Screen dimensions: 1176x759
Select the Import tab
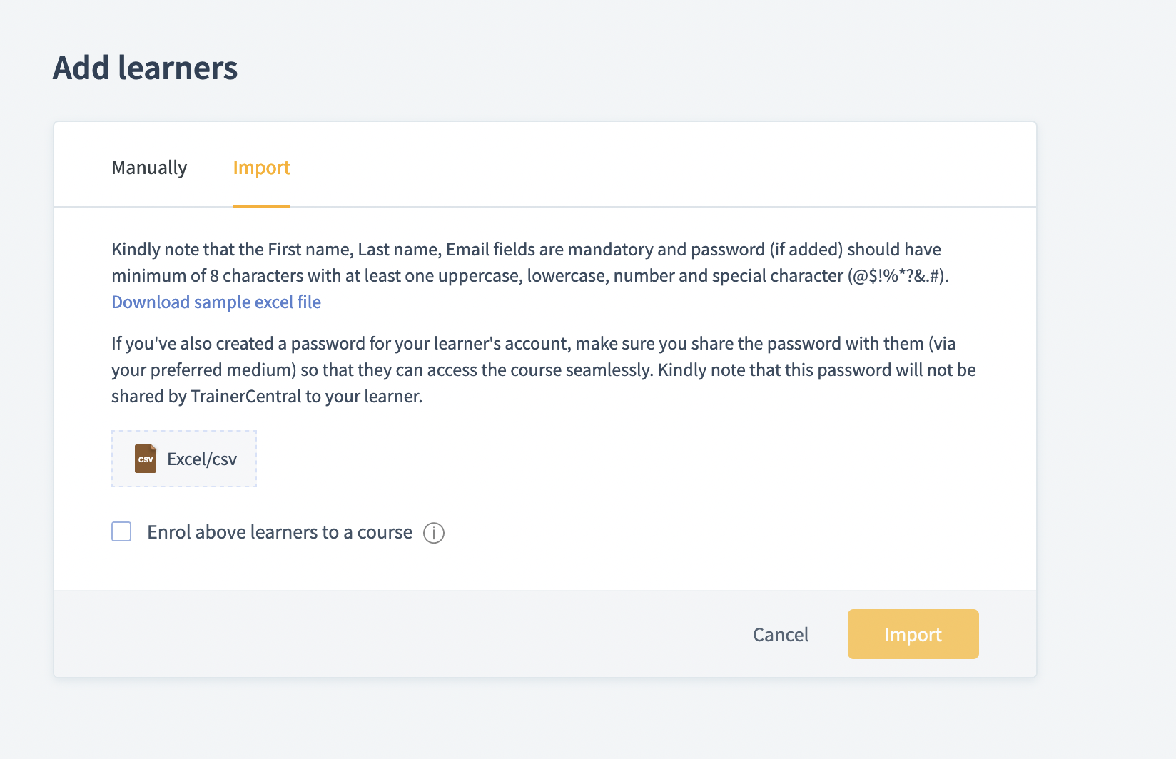click(x=261, y=168)
